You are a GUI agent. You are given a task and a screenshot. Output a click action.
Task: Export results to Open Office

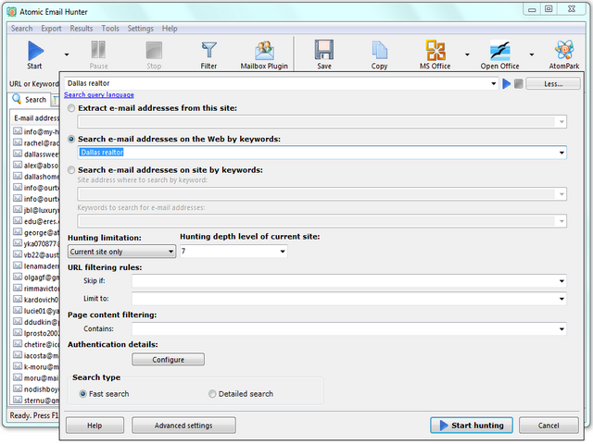click(x=500, y=54)
